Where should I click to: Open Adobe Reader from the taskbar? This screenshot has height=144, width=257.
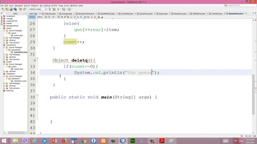point(162,141)
